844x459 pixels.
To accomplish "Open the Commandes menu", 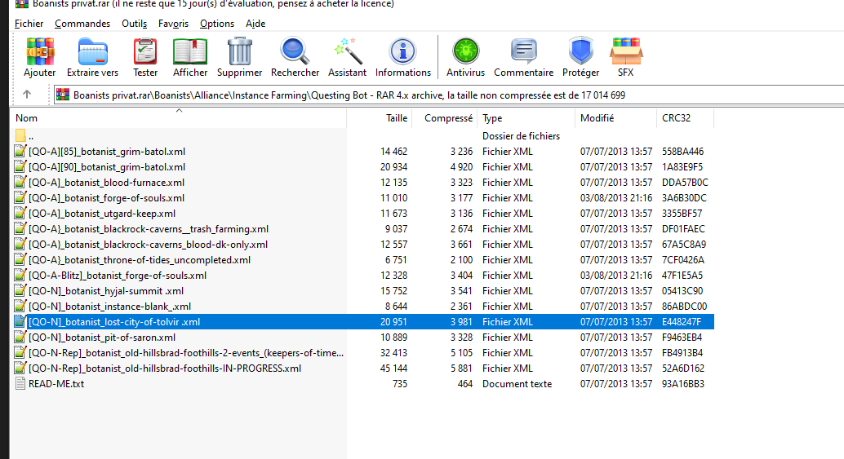I will point(82,24).
